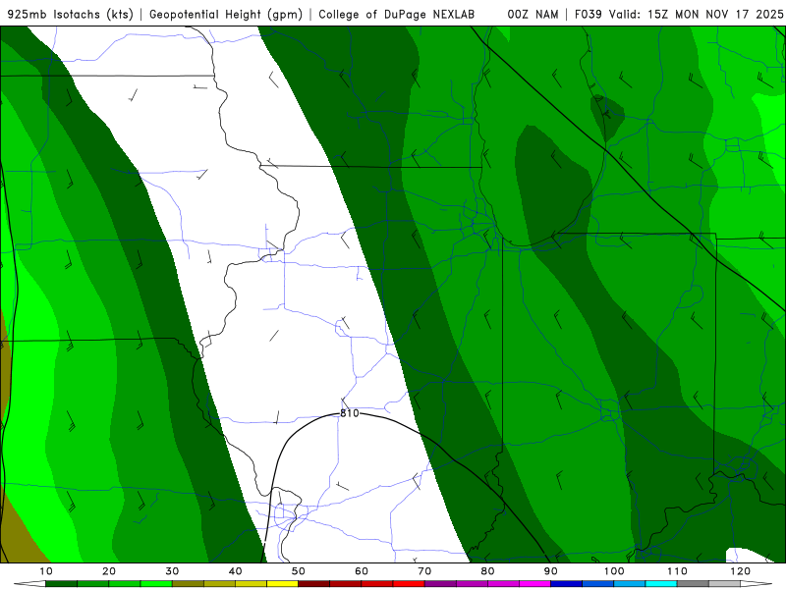This screenshot has height=589, width=786.
Task: Click the 'Geopotential Height (gpm)' title text
Action: coord(226,14)
